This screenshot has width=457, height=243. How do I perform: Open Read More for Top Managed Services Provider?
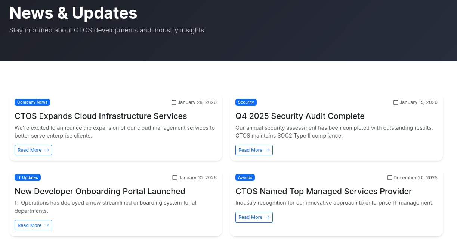pos(254,217)
